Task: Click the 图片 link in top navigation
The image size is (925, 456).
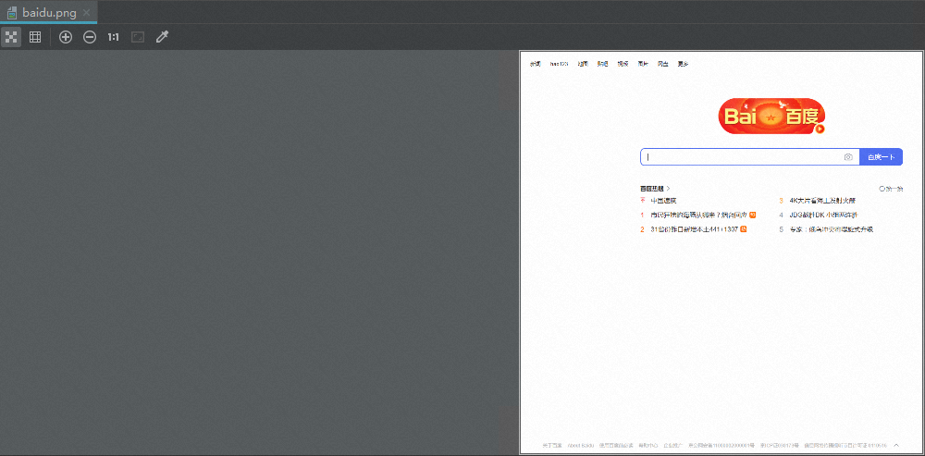Action: coord(643,64)
